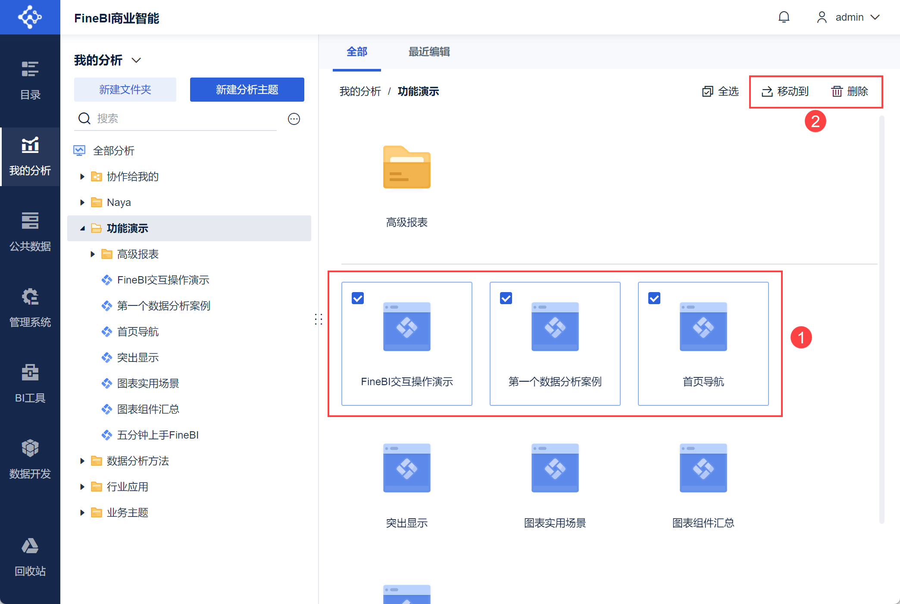Screen dimensions: 900x604
Task: Expand the 行业应用 tree node
Action: (x=82, y=487)
